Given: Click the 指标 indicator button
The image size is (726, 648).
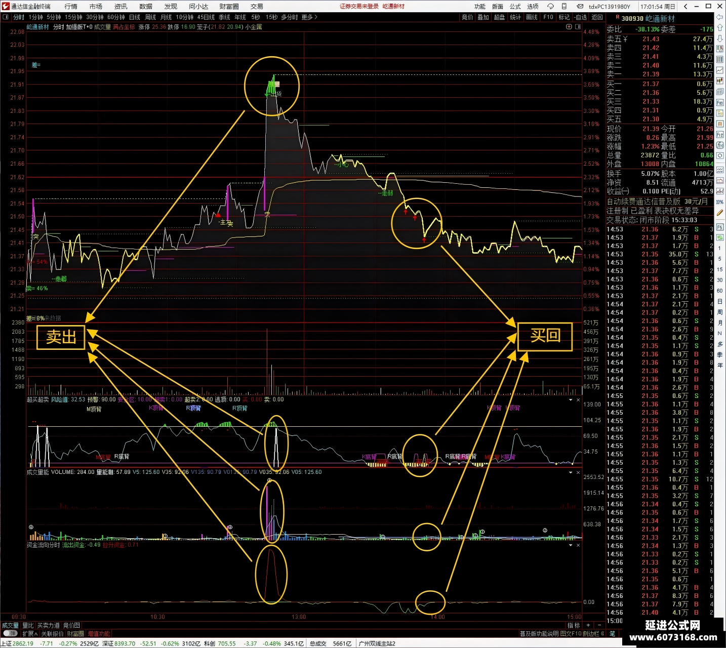Looking at the screenshot, I should coord(573,625).
